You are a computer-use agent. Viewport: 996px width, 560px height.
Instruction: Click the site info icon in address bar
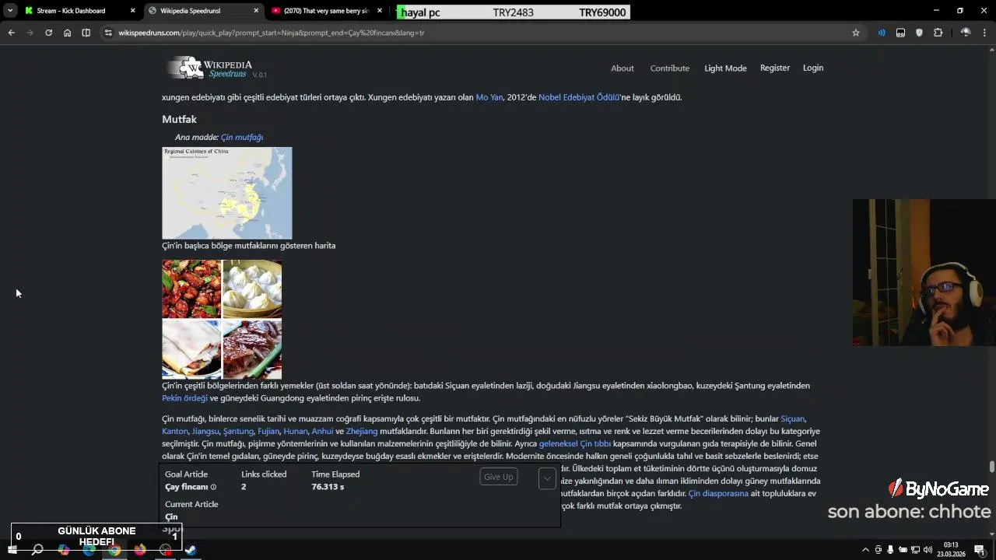pyautogui.click(x=108, y=33)
